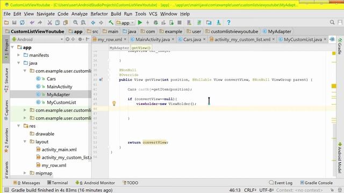Click the scroll from source target icon
Viewport: 344px width, 193px height.
(67, 39)
